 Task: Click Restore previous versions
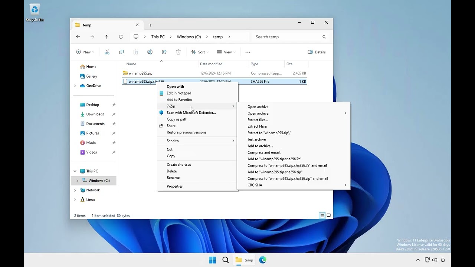[x=197, y=132]
